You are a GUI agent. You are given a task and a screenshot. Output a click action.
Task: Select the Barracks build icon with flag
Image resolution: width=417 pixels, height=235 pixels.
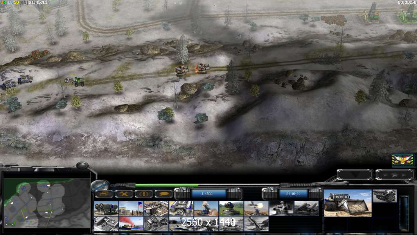[131, 208]
